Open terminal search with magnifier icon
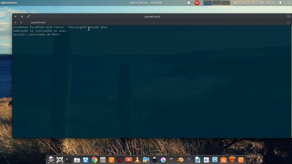Viewport: 292px width, 164px height. [288, 16]
